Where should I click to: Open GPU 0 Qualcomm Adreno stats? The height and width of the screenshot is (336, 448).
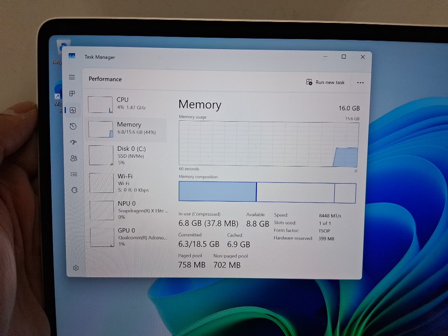click(x=128, y=236)
